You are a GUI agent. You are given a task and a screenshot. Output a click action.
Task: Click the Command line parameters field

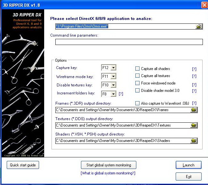[129, 42]
